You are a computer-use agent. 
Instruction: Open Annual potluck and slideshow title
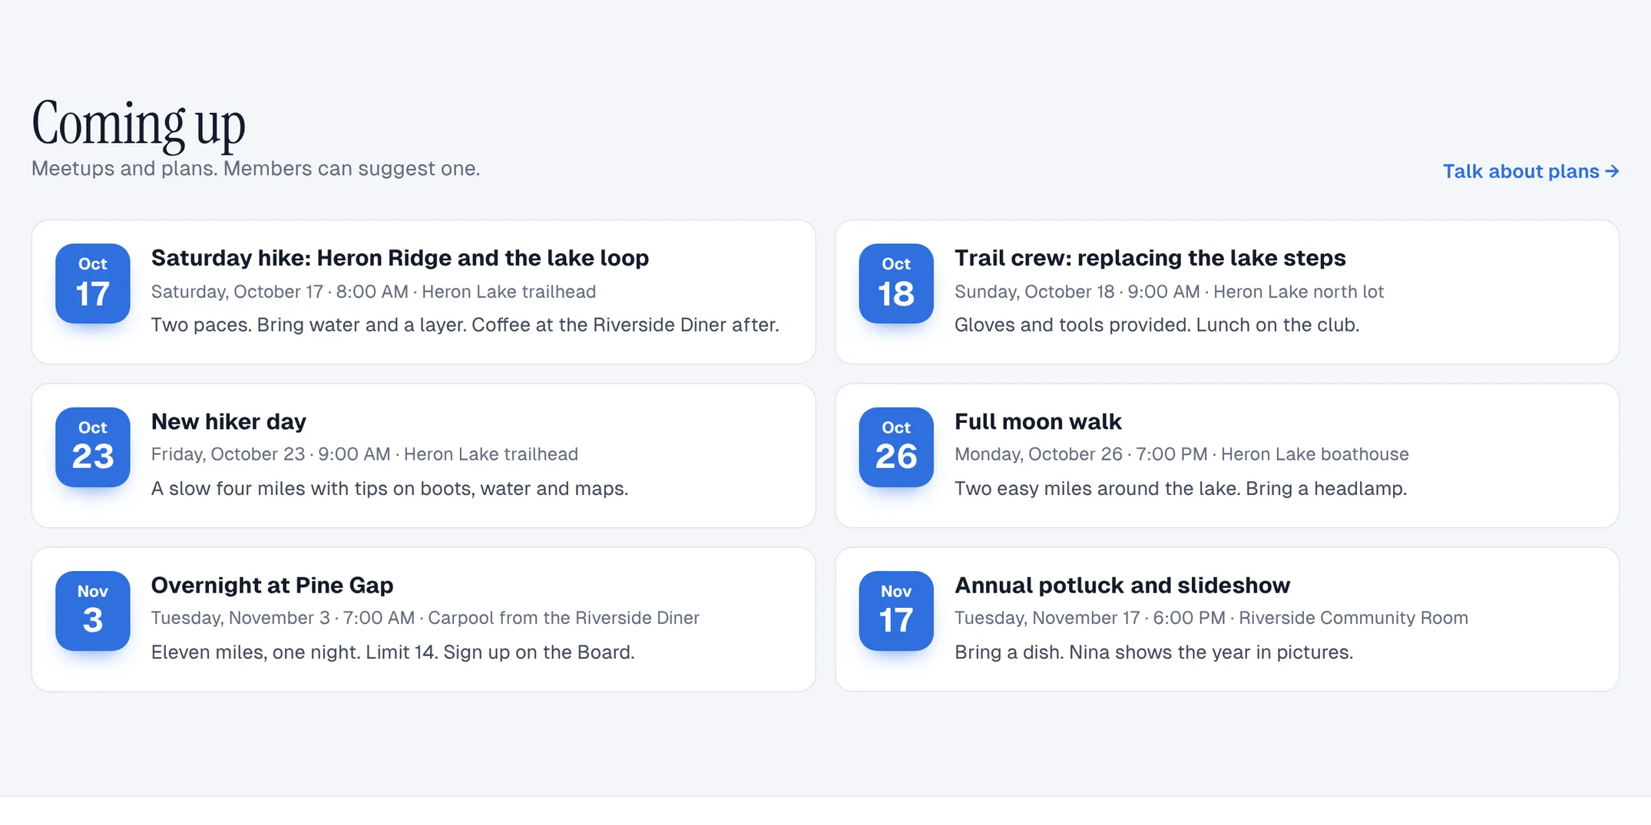1122,585
